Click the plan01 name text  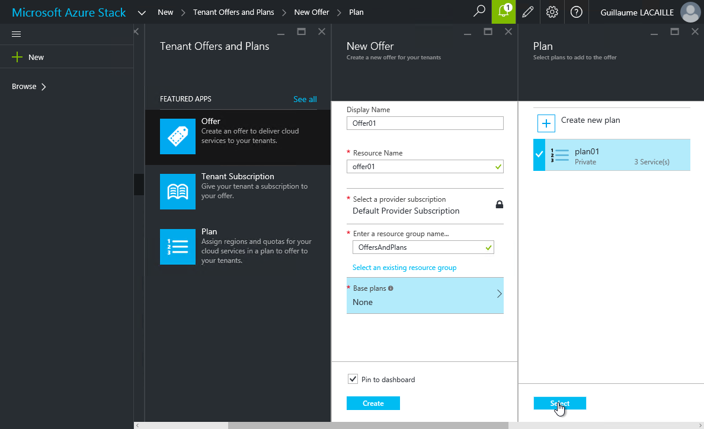pyautogui.click(x=587, y=151)
